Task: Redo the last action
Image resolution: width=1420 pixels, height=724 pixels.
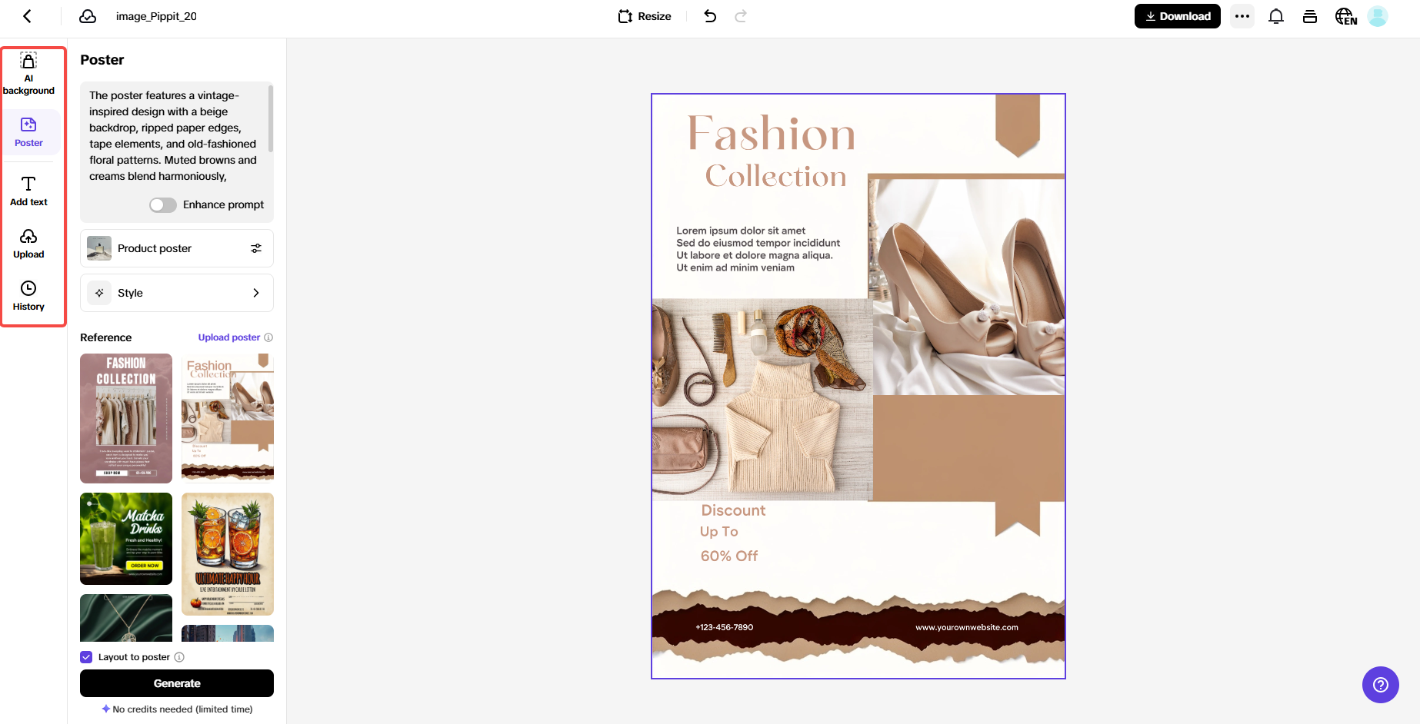Action: (x=741, y=16)
